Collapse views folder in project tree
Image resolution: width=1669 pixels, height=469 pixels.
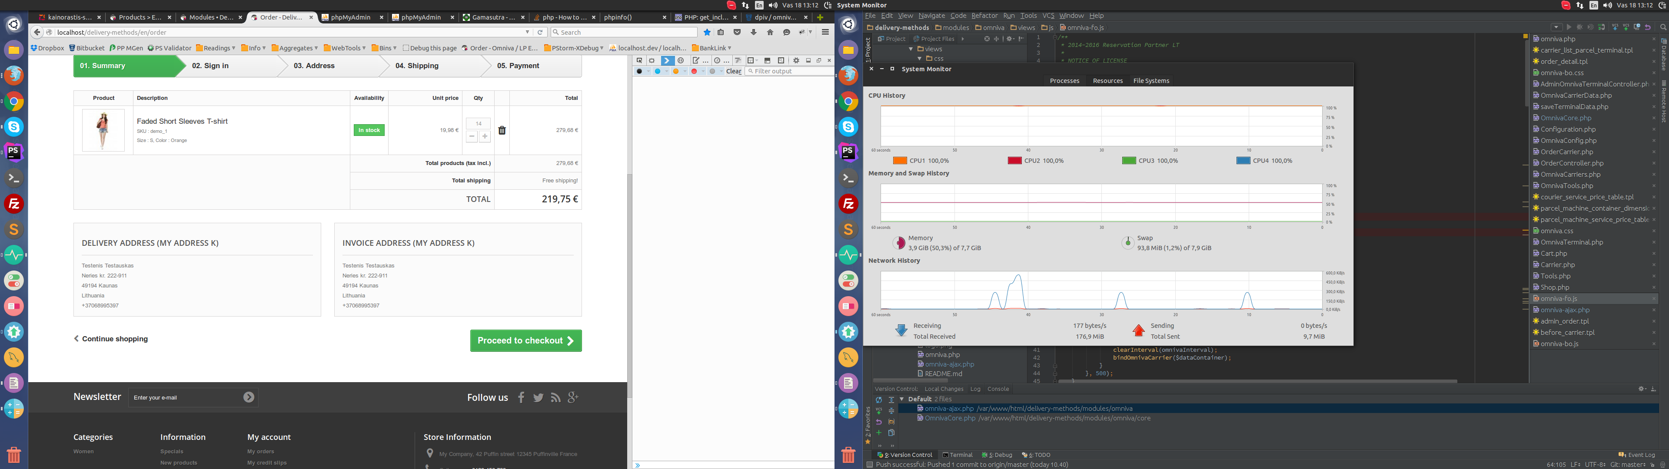click(911, 49)
